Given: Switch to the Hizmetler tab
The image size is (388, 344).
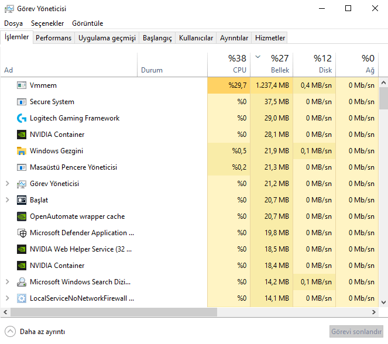Looking at the screenshot, I should (270, 38).
